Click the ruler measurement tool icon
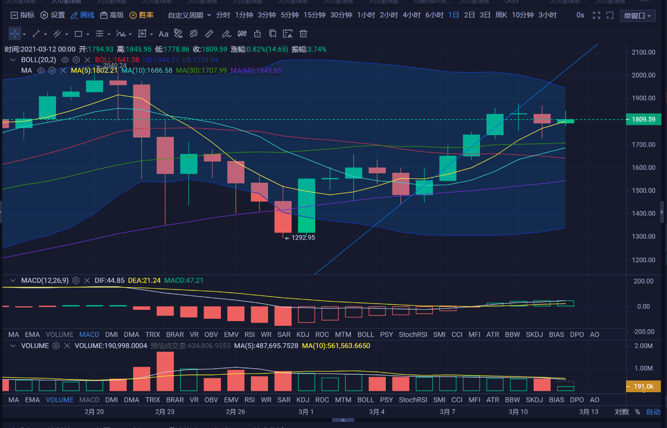The image size is (667, 428). (209, 34)
